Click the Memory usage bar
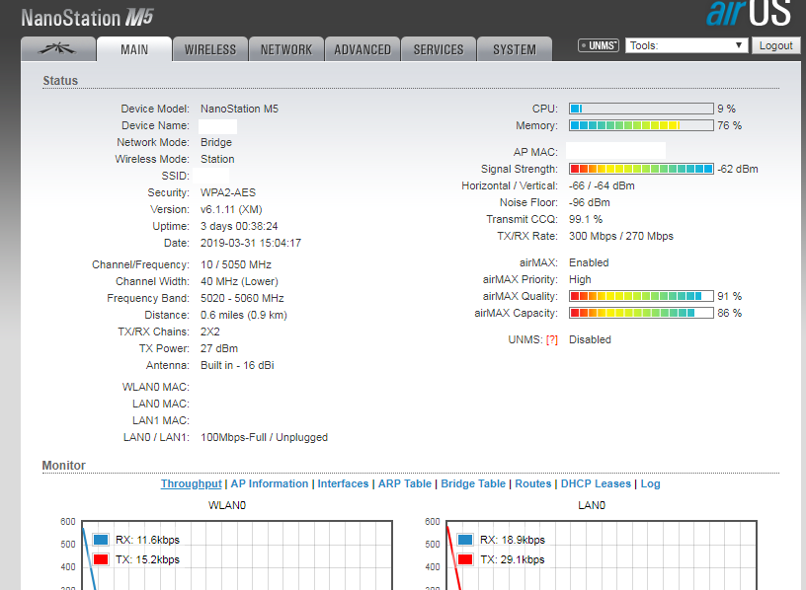Image resolution: width=806 pixels, height=590 pixels. point(641,125)
